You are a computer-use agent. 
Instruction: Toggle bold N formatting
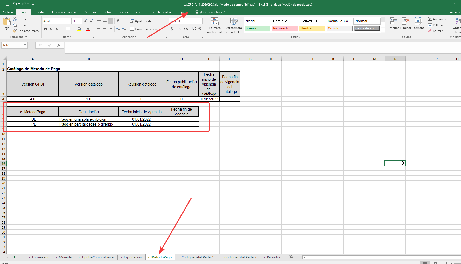pyautogui.click(x=46, y=29)
